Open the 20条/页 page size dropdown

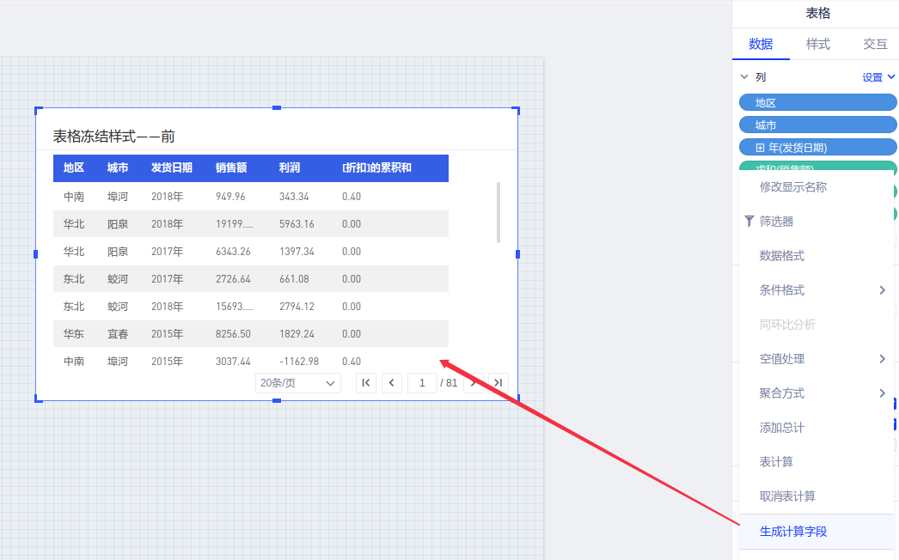297,383
